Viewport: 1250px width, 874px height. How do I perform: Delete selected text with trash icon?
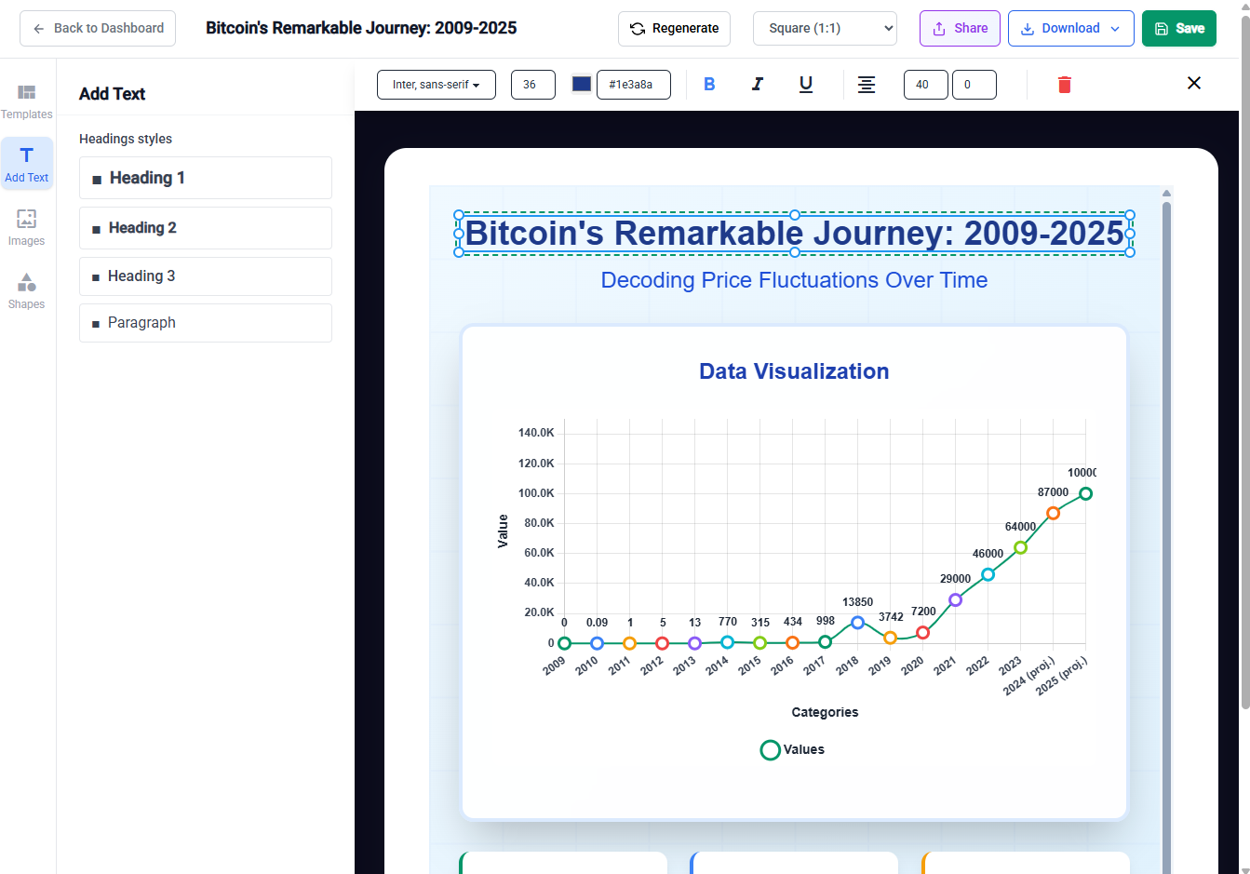pos(1065,85)
